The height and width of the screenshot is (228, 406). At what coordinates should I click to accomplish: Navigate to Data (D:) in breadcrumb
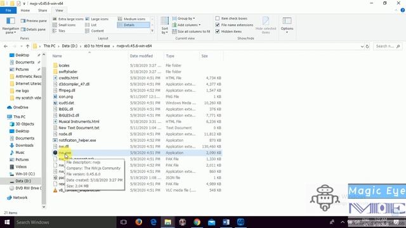click(69, 46)
